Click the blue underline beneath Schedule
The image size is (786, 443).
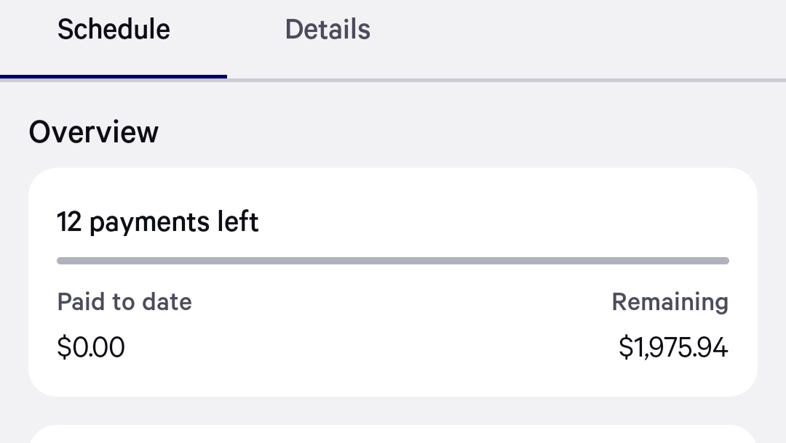coord(114,76)
